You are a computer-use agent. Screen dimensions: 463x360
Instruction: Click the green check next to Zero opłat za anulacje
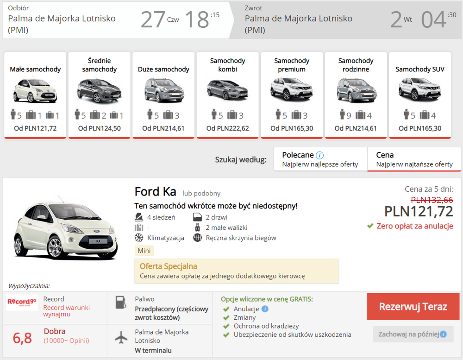pyautogui.click(x=370, y=226)
